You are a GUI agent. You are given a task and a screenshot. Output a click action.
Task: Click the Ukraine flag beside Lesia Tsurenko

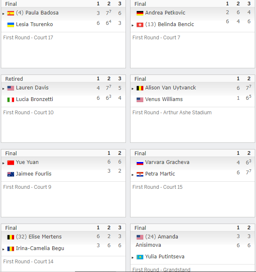11,25
